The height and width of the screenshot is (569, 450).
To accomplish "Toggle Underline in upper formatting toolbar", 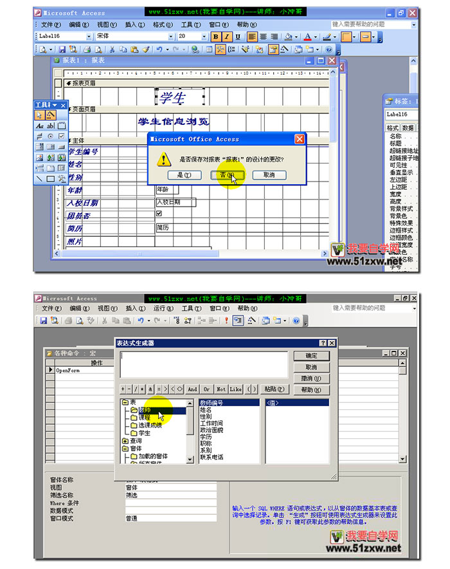I will click(238, 37).
